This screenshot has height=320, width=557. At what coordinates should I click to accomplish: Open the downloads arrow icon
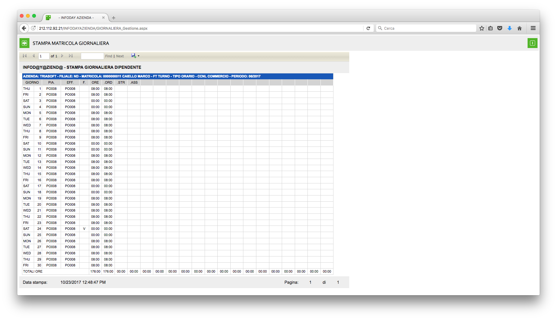point(510,28)
